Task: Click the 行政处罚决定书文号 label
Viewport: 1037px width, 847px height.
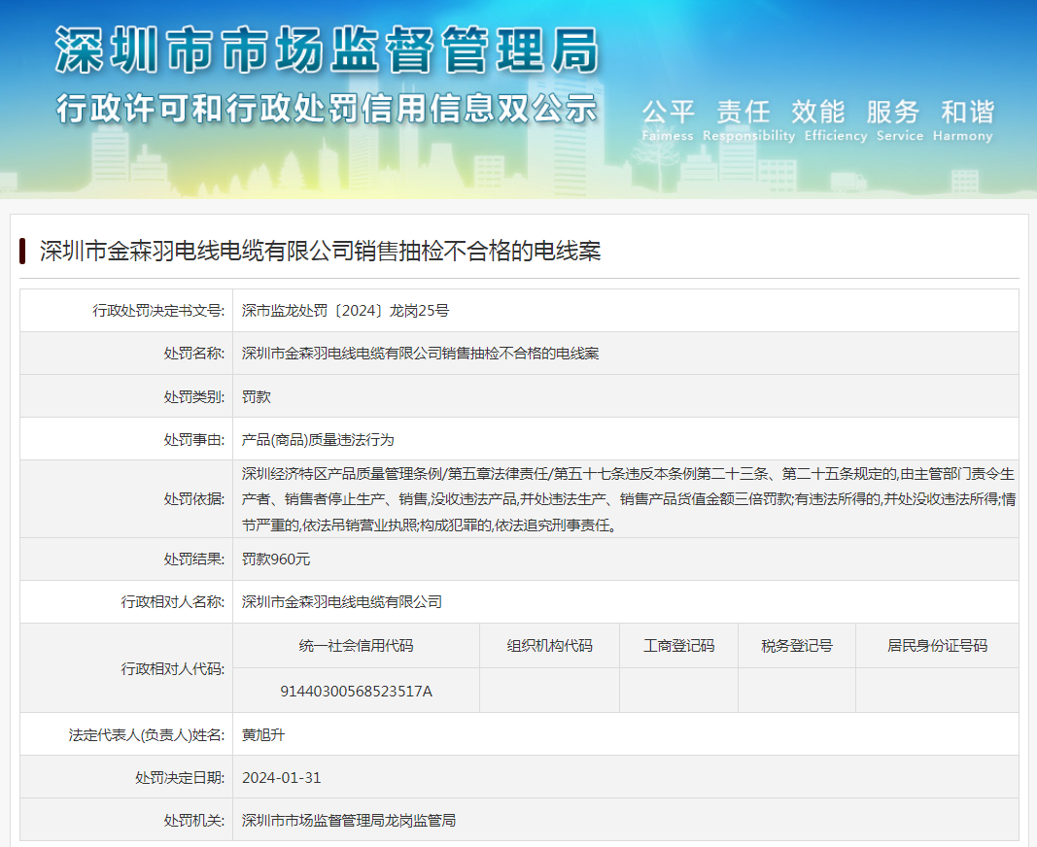Action: coord(158,310)
